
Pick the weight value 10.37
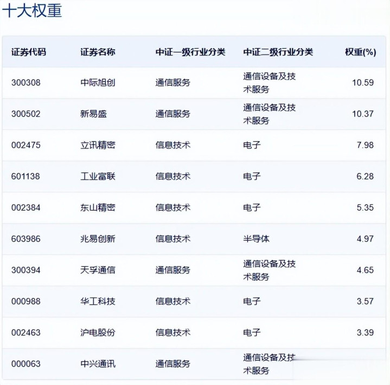tap(363, 114)
